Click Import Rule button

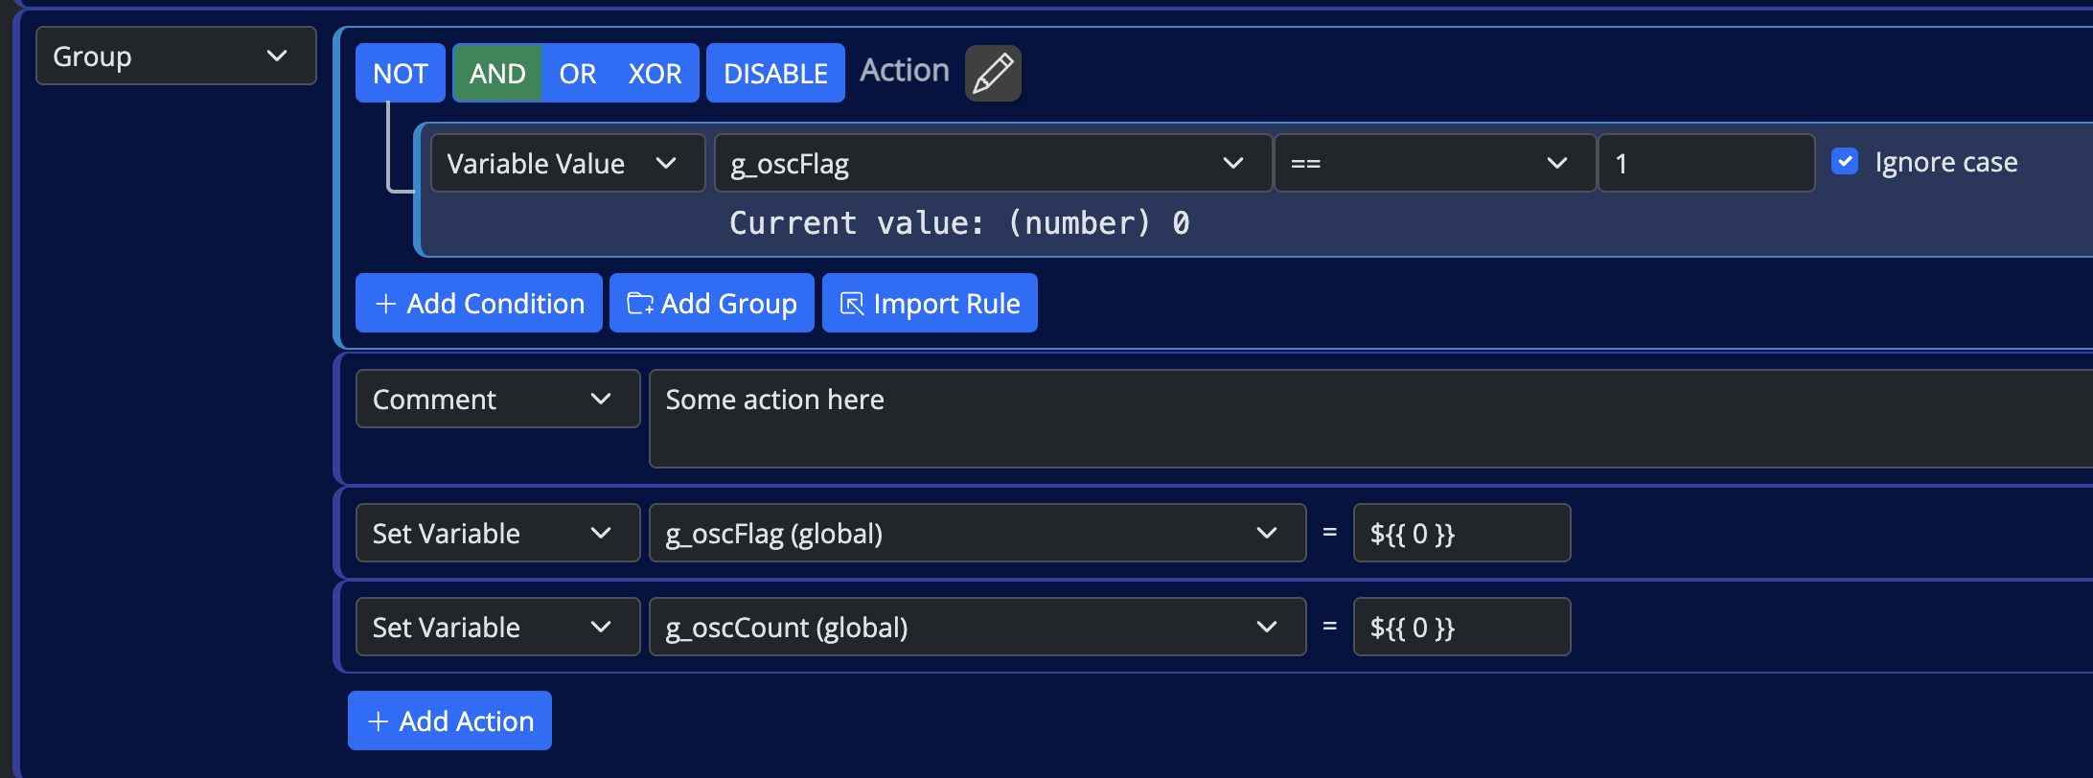click(x=930, y=304)
